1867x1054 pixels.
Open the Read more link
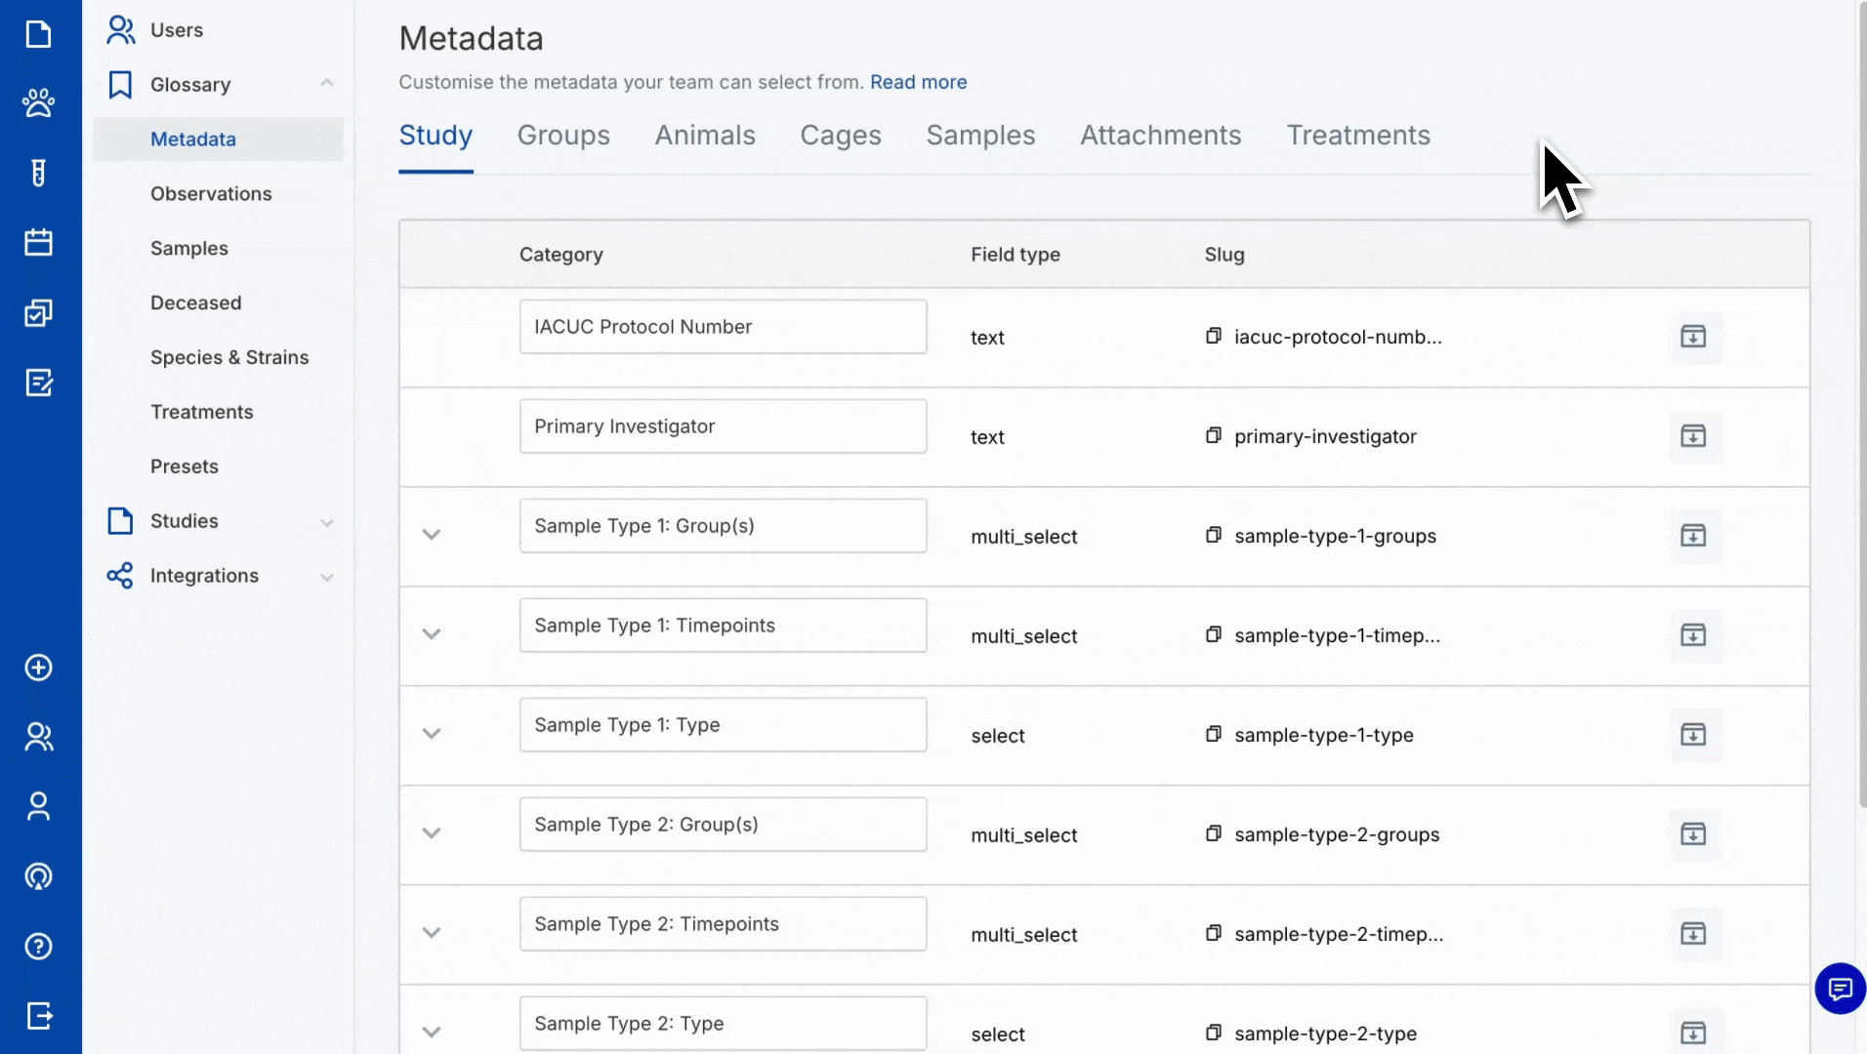pos(918,82)
